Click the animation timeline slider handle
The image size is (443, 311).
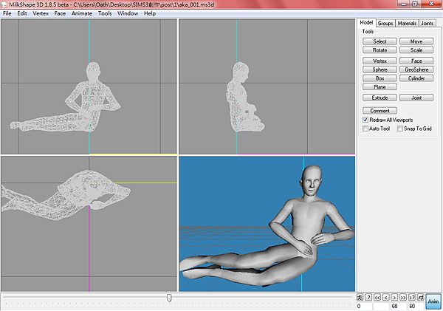(x=169, y=298)
